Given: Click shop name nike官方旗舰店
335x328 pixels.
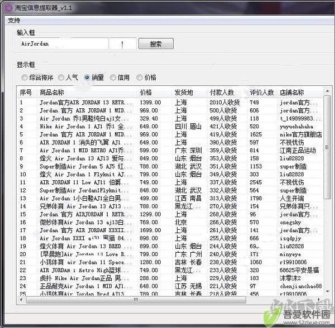Looking at the screenshot, I should (301, 134).
